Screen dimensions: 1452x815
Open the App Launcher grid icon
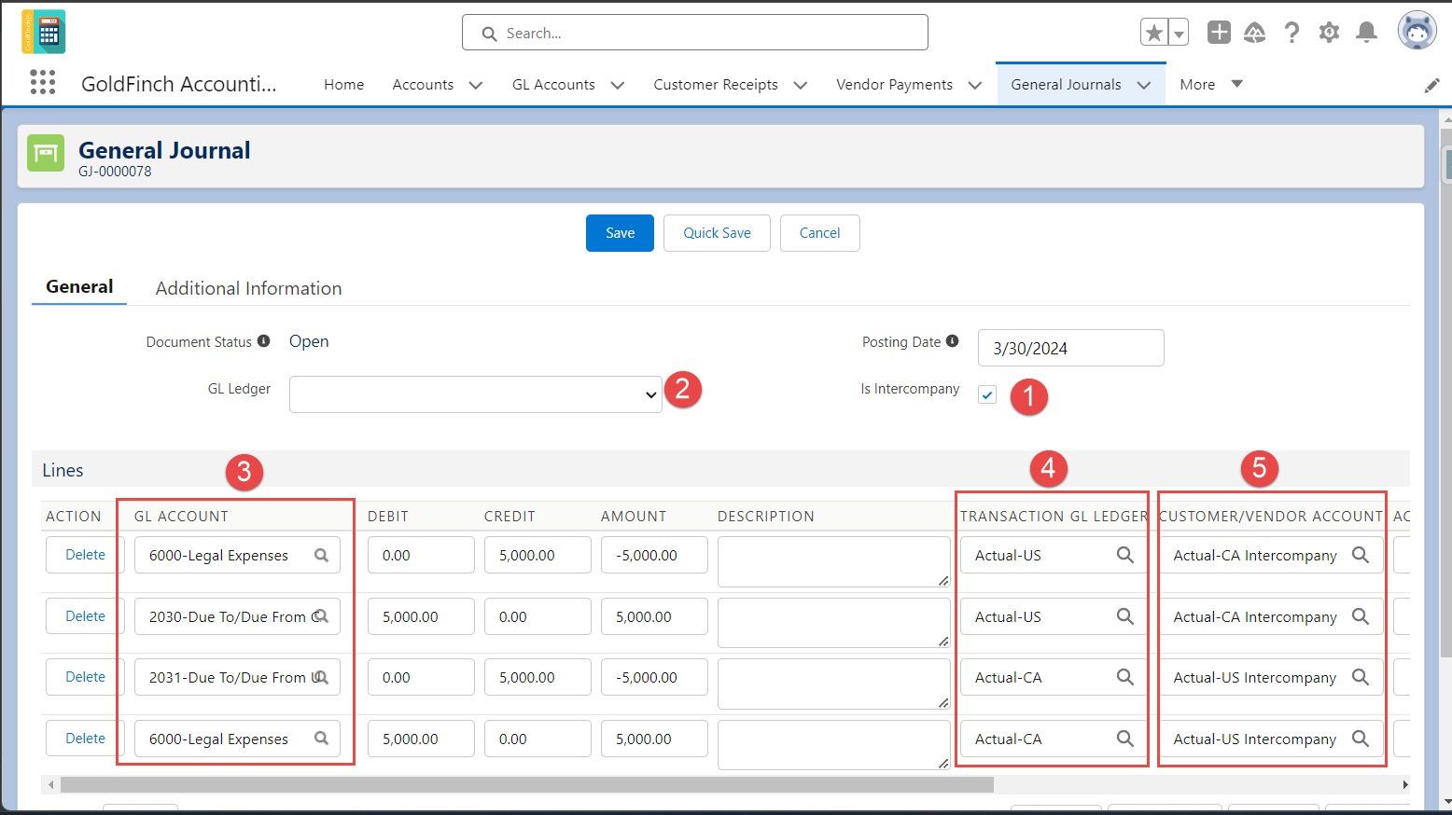(x=43, y=82)
